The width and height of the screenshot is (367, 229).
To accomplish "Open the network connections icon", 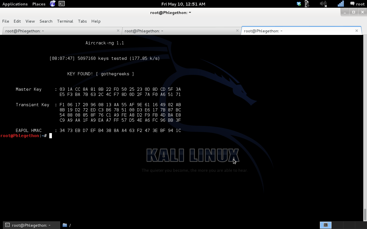I will coord(341,4).
